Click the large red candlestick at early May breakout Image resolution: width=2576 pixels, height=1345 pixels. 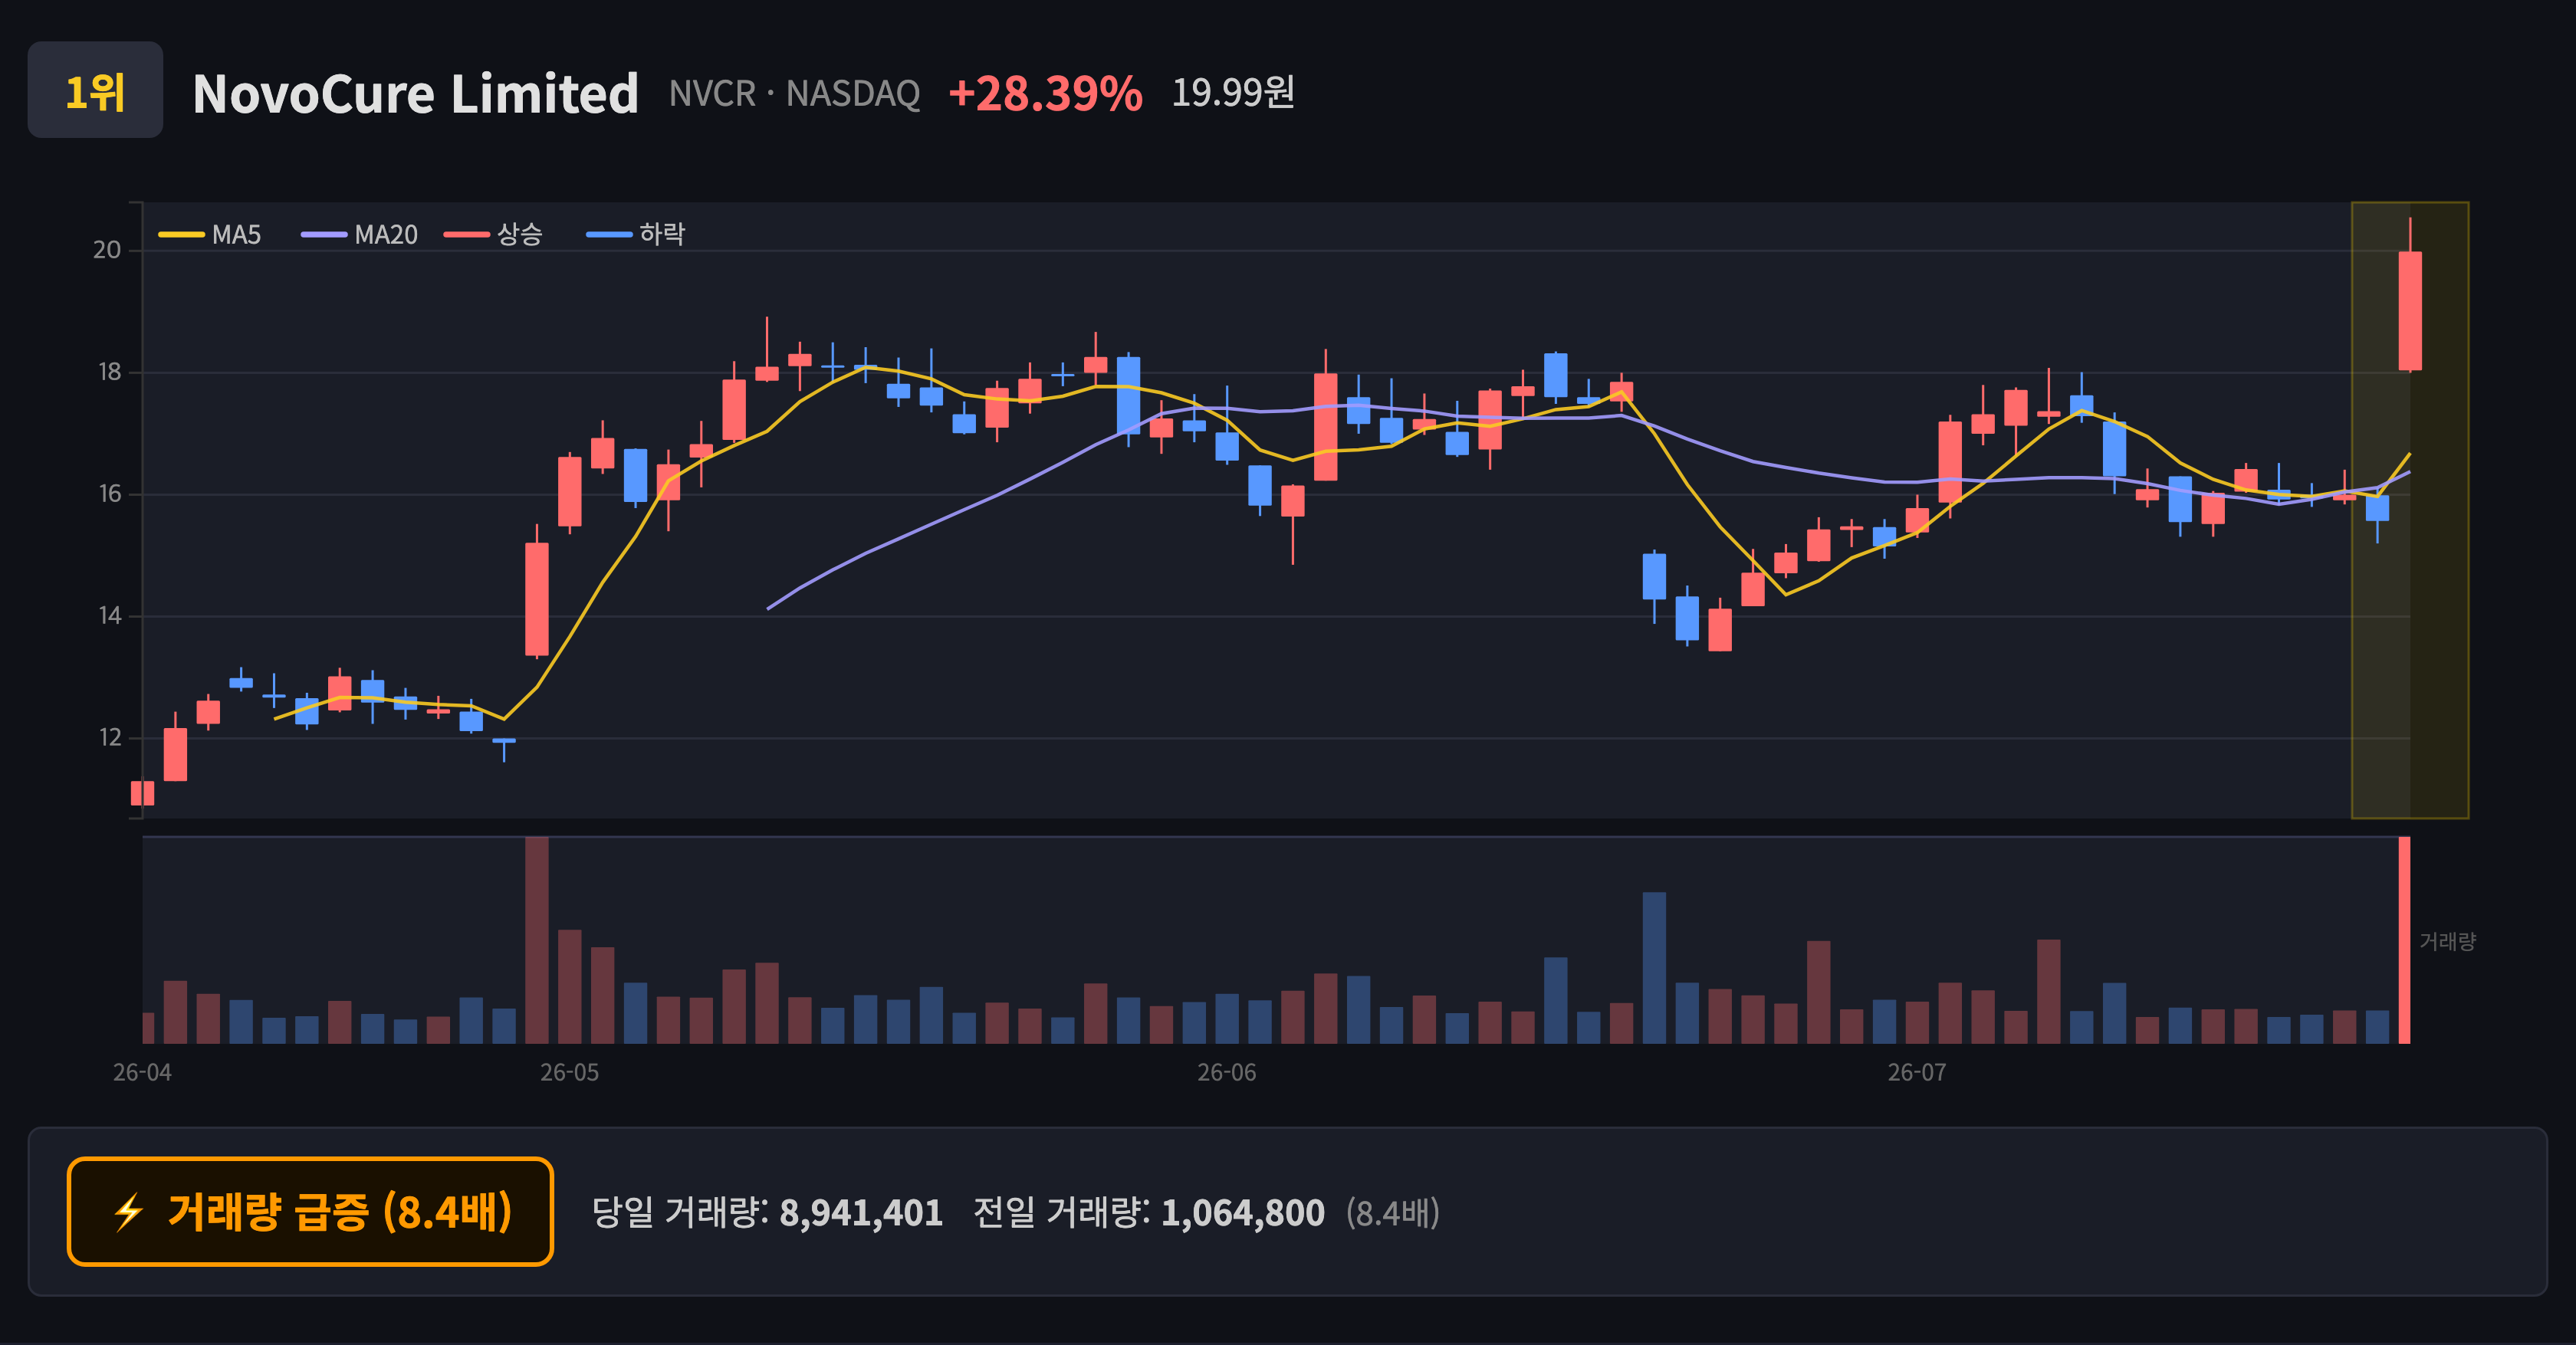[537, 599]
